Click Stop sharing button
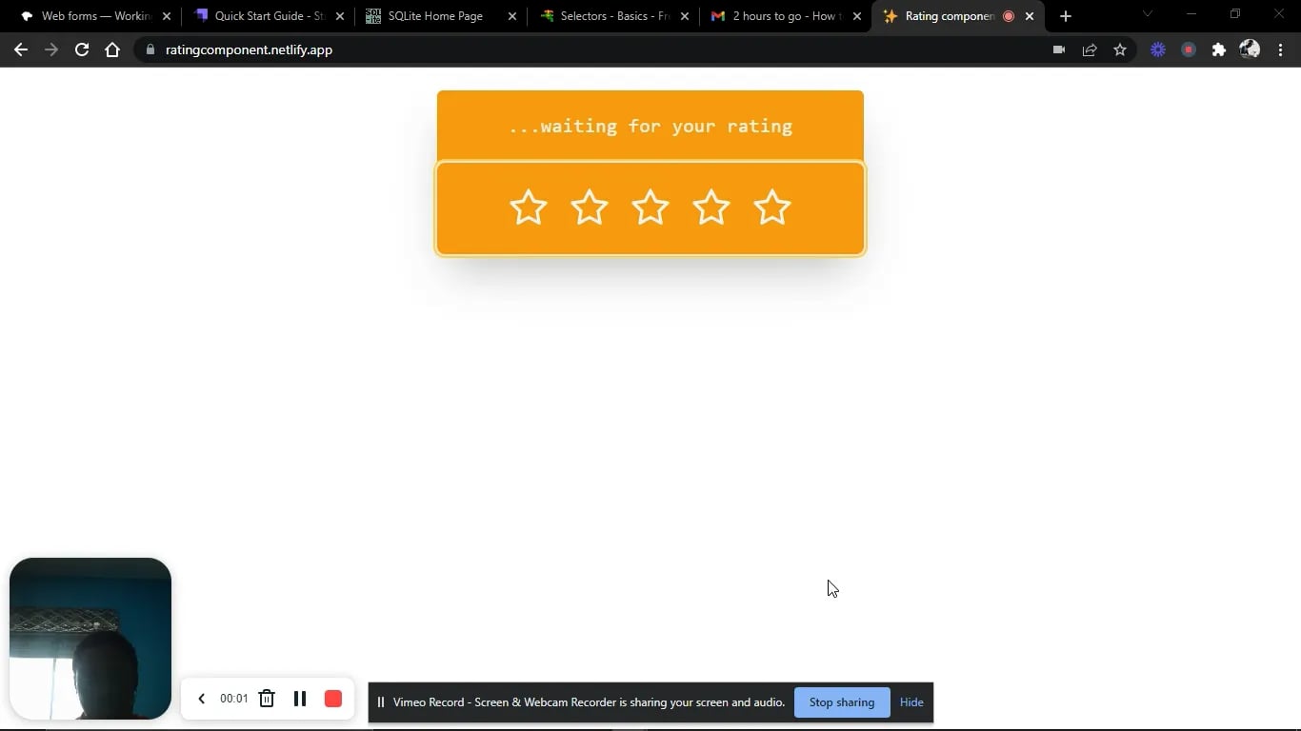1301x731 pixels. click(x=842, y=702)
